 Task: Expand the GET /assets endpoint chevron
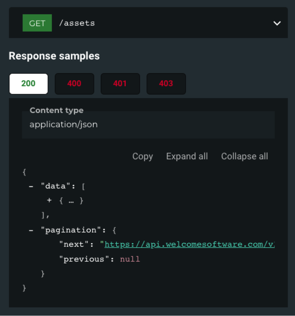[277, 23]
